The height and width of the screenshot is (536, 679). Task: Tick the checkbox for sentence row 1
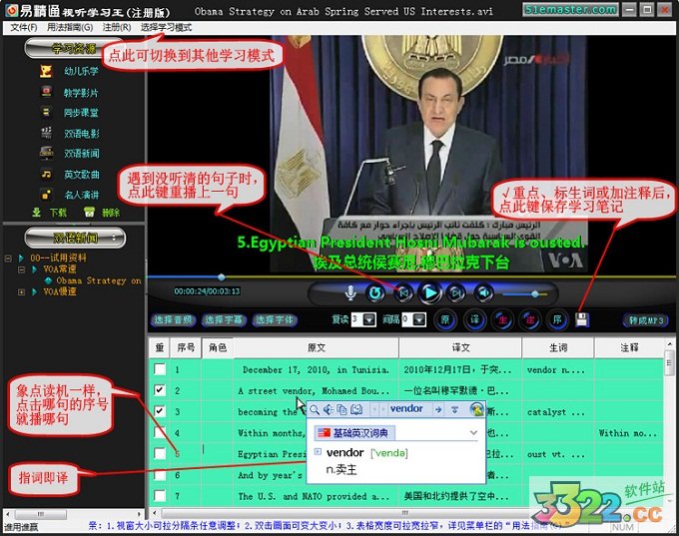(x=160, y=369)
